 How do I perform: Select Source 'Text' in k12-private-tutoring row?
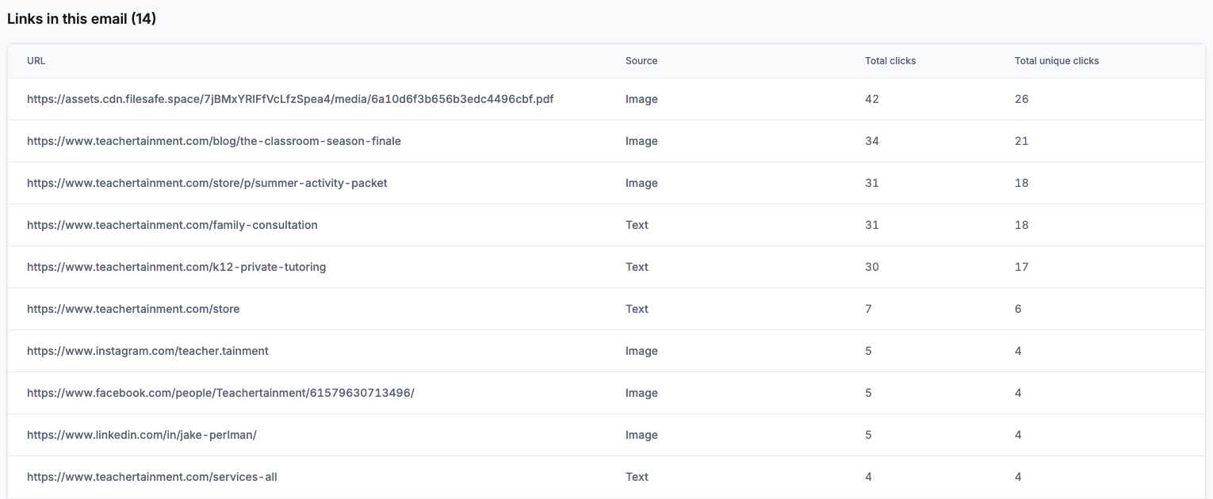click(x=637, y=267)
